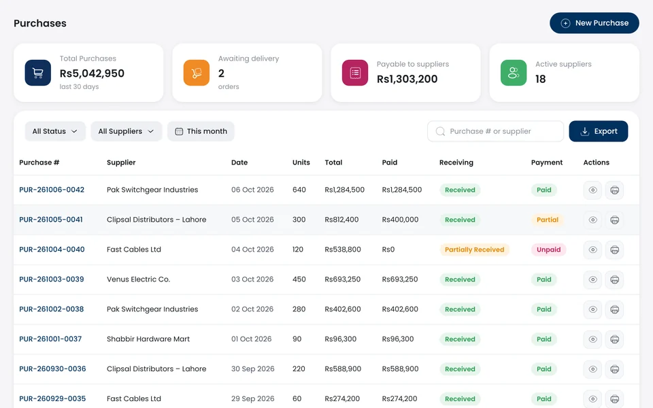
Task: Print purchase PUR-261002-0038
Action: pos(614,309)
